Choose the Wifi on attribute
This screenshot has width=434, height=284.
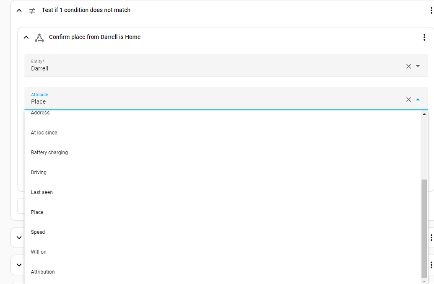click(39, 252)
